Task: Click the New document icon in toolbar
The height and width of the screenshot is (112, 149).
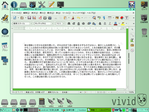Action: [x=15, y=18]
